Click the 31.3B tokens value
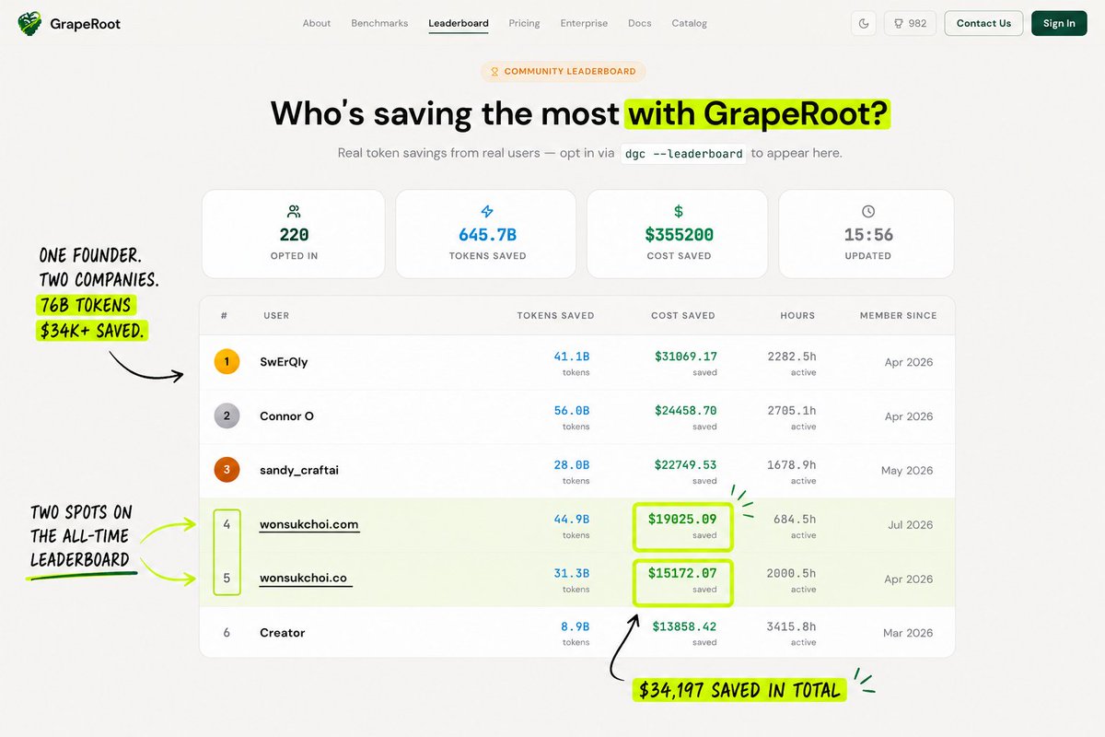Screen dimensions: 1105x737 pos(572,572)
